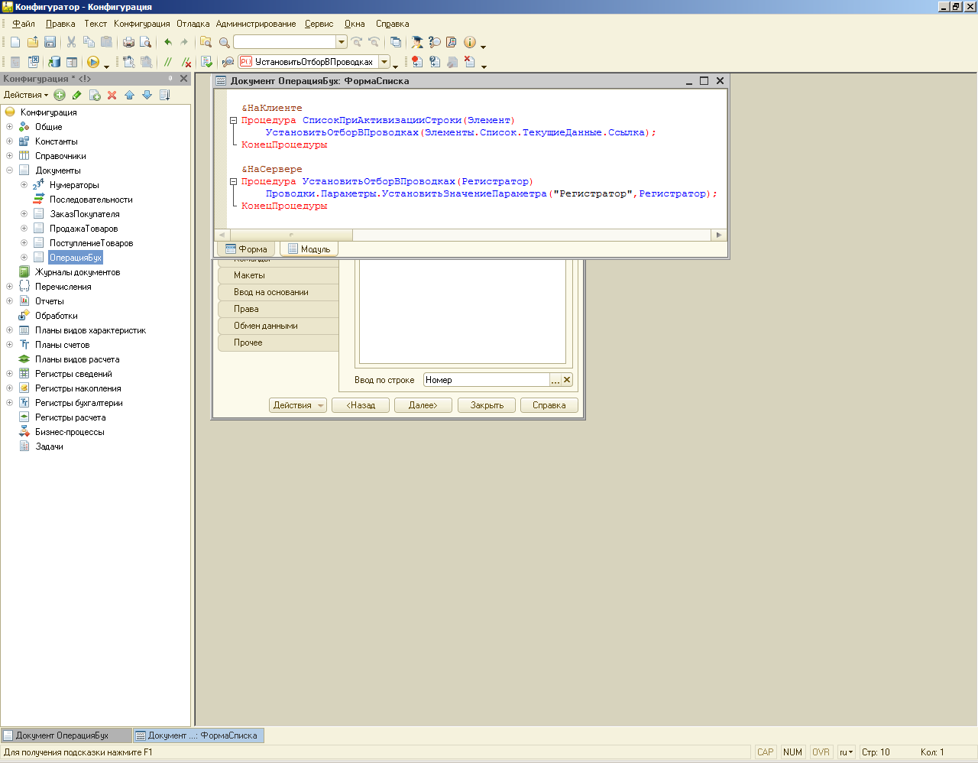Image resolution: width=978 pixels, height=763 pixels.
Task: Expand the Справочники tree node
Action: tap(9, 156)
